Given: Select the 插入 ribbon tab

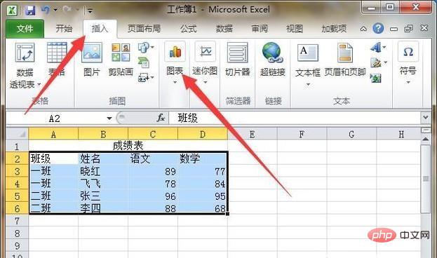Looking at the screenshot, I should tap(100, 29).
